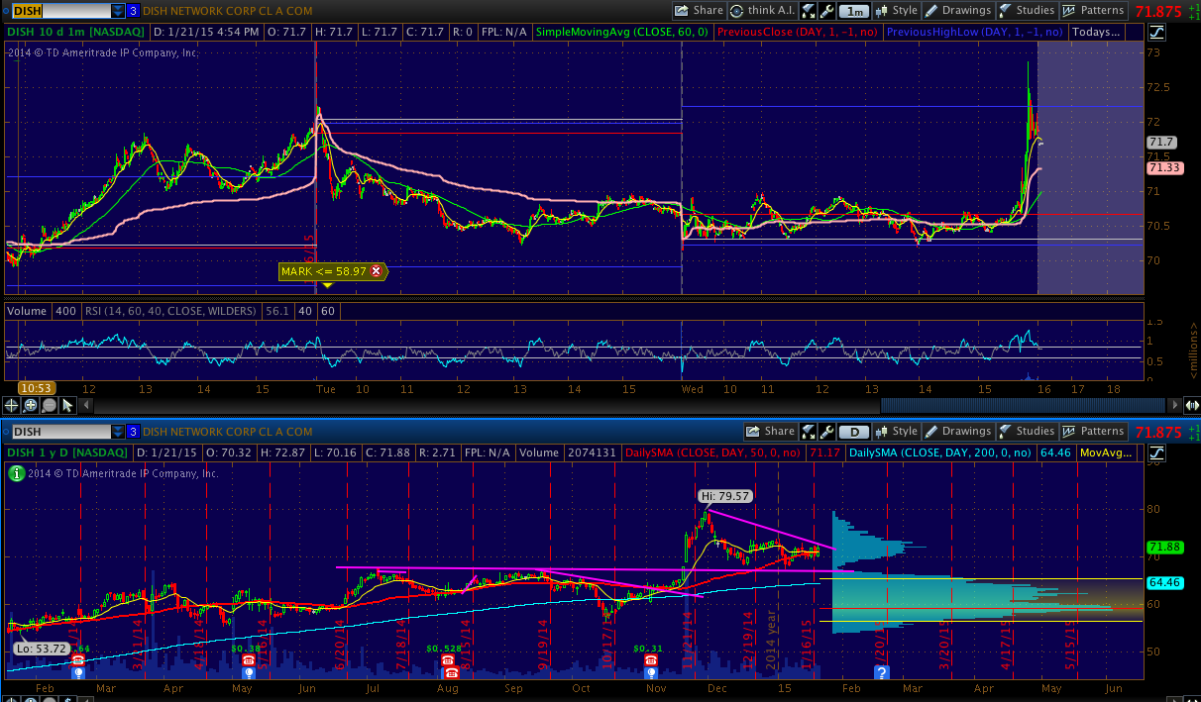
Task: Click the wrench chart settings icon on top toolbar
Action: (x=809, y=11)
